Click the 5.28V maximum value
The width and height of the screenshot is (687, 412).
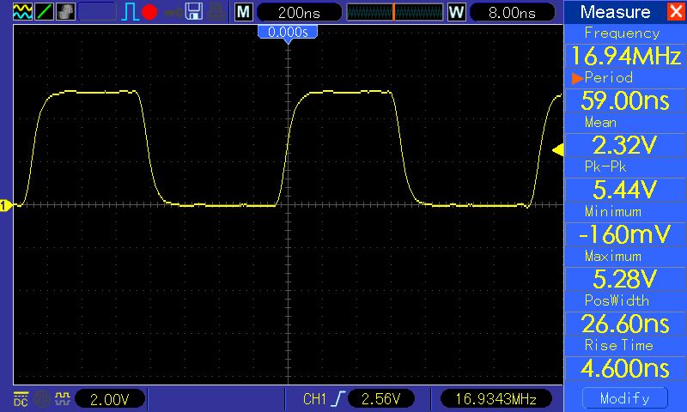coord(625,279)
